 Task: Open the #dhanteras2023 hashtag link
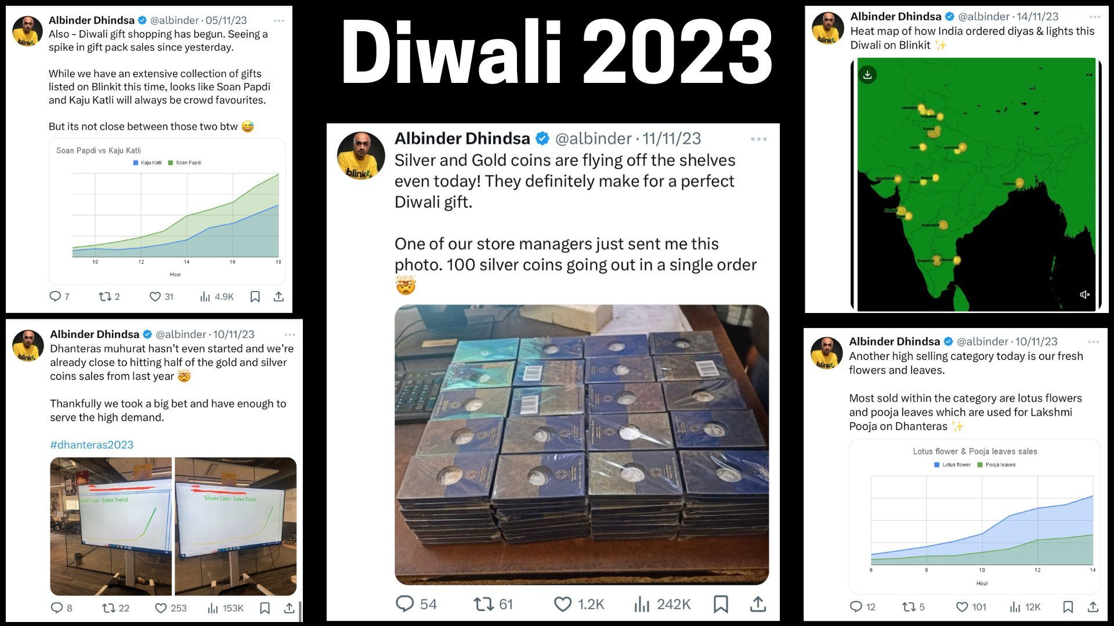92,445
